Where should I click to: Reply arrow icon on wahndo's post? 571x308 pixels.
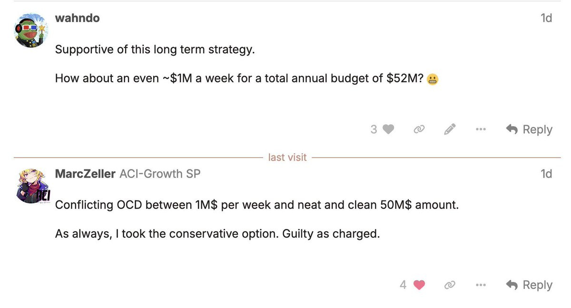512,129
